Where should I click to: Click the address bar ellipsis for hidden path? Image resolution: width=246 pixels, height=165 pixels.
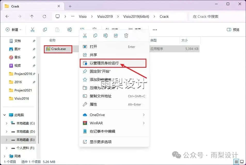[73, 16]
